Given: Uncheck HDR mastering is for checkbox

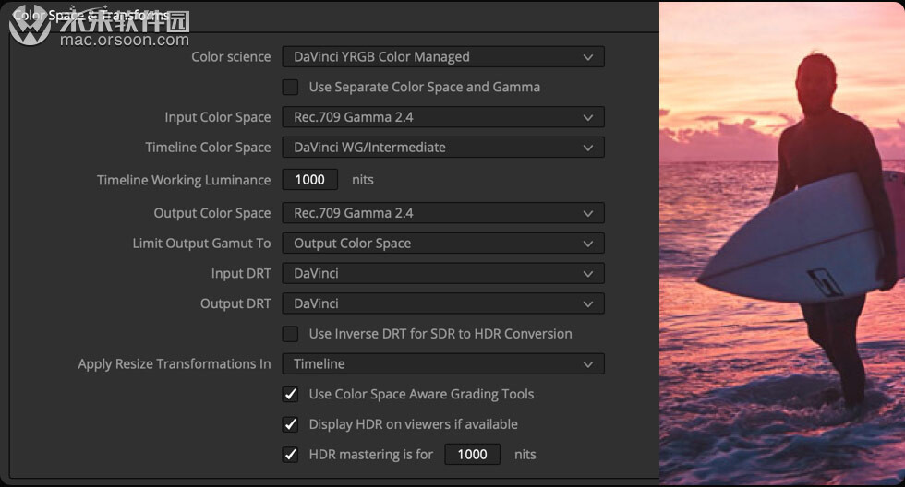Looking at the screenshot, I should click(290, 454).
